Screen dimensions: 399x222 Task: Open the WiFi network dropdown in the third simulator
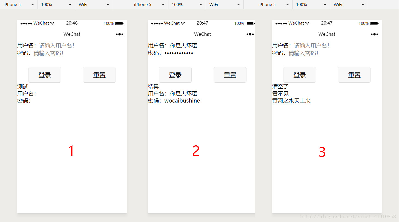pos(349,4)
